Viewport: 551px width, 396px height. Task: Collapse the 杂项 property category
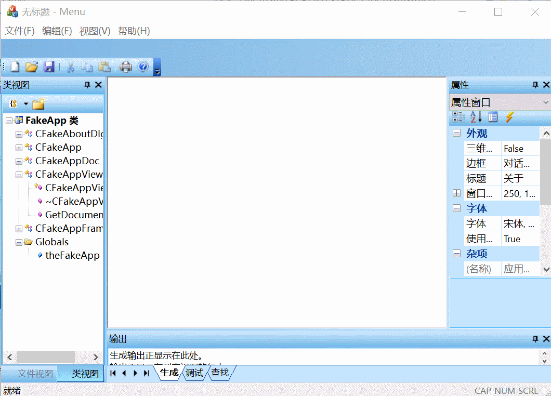click(456, 254)
